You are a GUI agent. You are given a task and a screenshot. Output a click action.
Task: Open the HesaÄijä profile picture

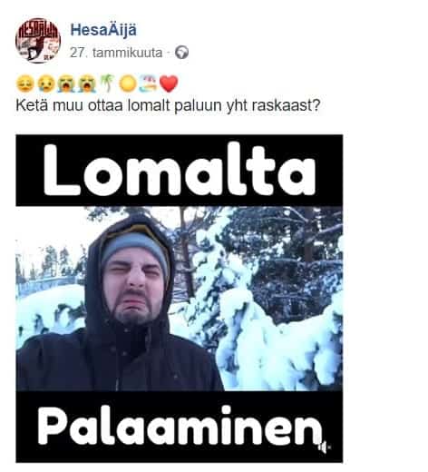point(38,40)
